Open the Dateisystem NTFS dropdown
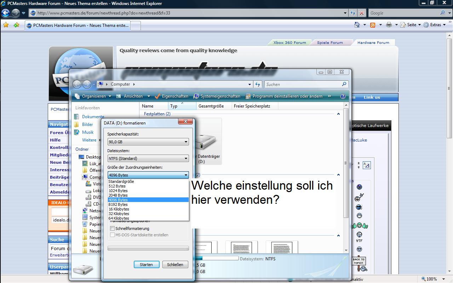 point(148,158)
